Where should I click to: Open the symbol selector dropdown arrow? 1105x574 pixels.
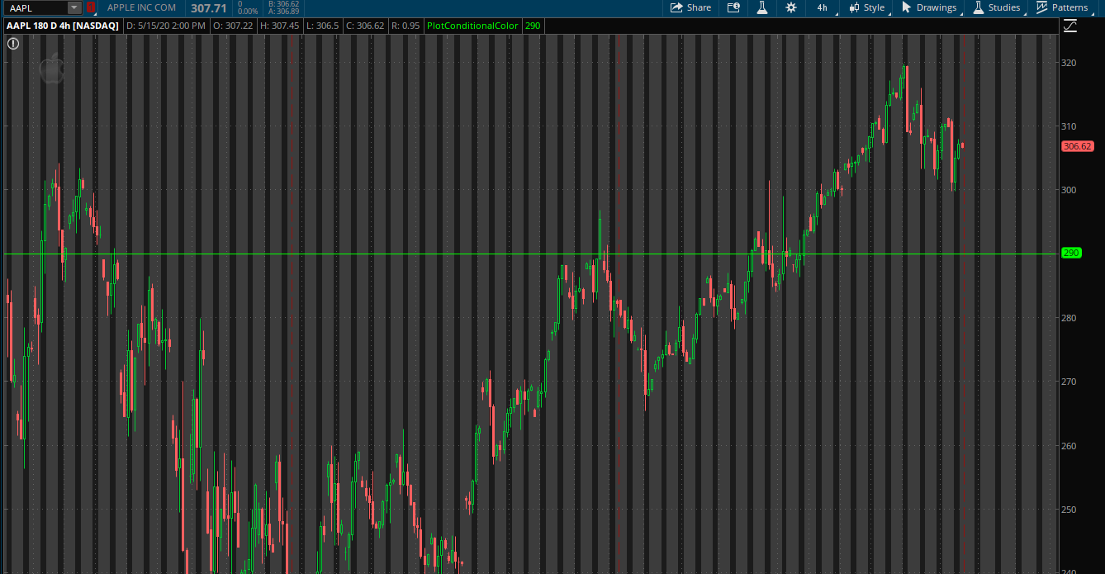click(74, 7)
